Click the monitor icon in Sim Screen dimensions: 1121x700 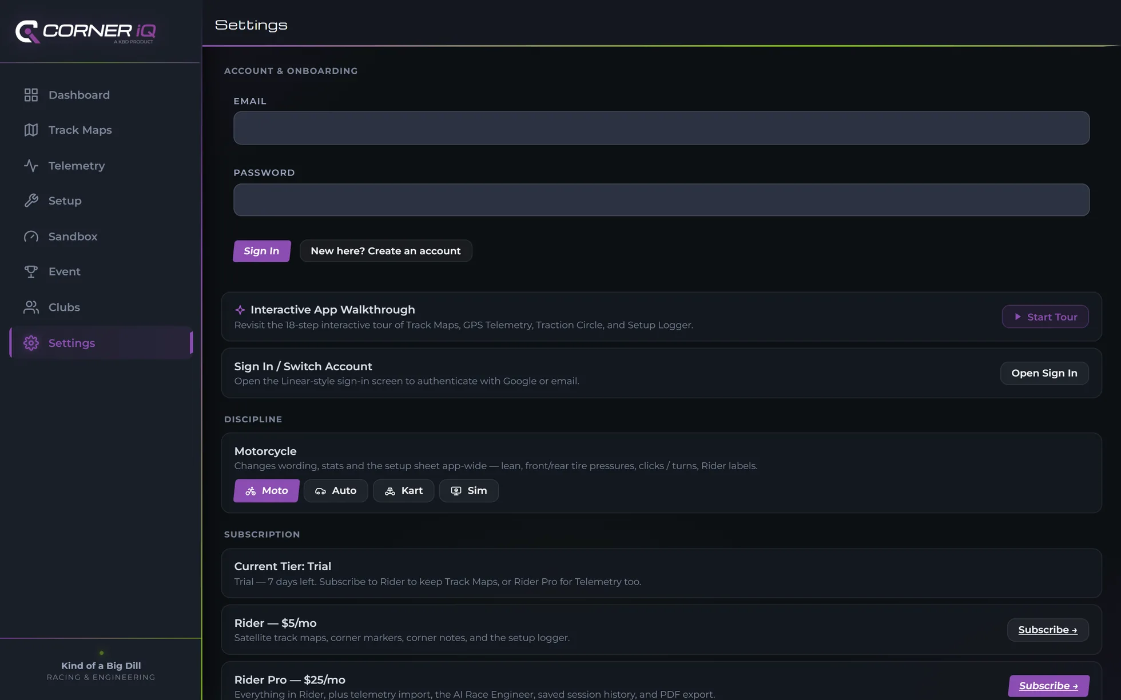click(456, 491)
